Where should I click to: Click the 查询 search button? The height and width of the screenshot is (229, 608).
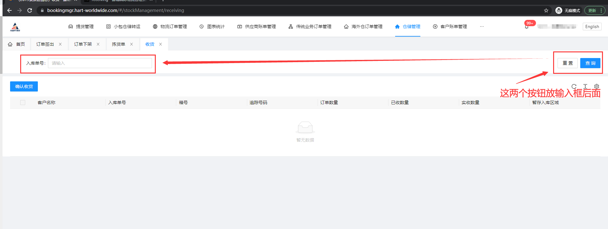(x=590, y=63)
